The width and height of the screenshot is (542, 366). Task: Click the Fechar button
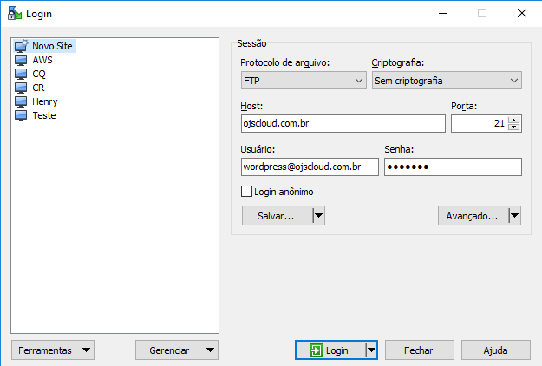419,350
